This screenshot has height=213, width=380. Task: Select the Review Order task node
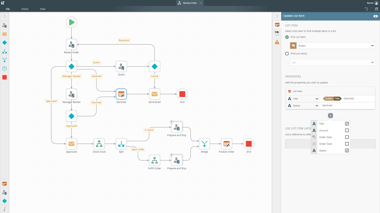pyautogui.click(x=71, y=44)
